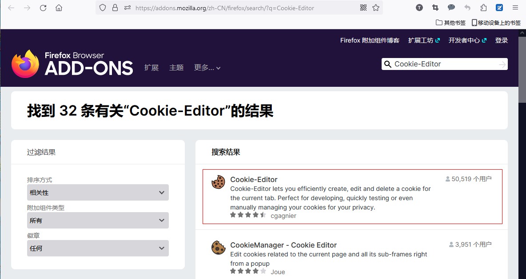This screenshot has width=526, height=279.
Task: Open the 开发者中心 link
Action: [x=468, y=40]
